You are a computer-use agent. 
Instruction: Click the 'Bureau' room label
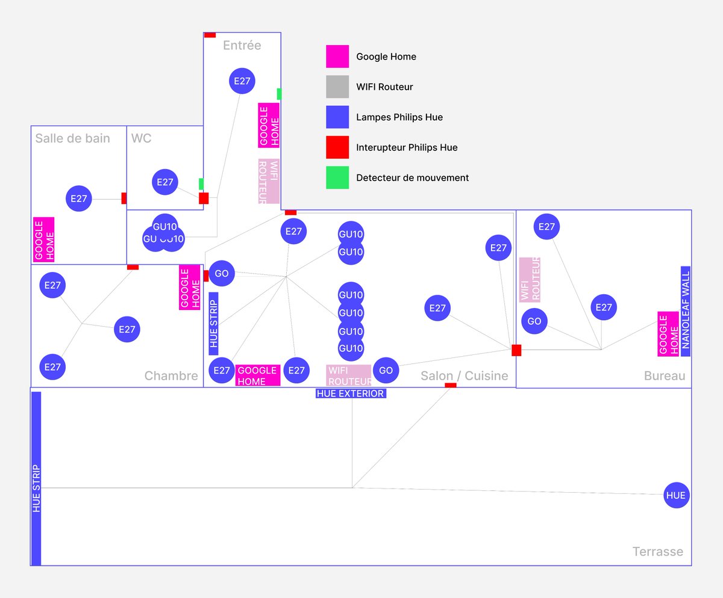[665, 376]
